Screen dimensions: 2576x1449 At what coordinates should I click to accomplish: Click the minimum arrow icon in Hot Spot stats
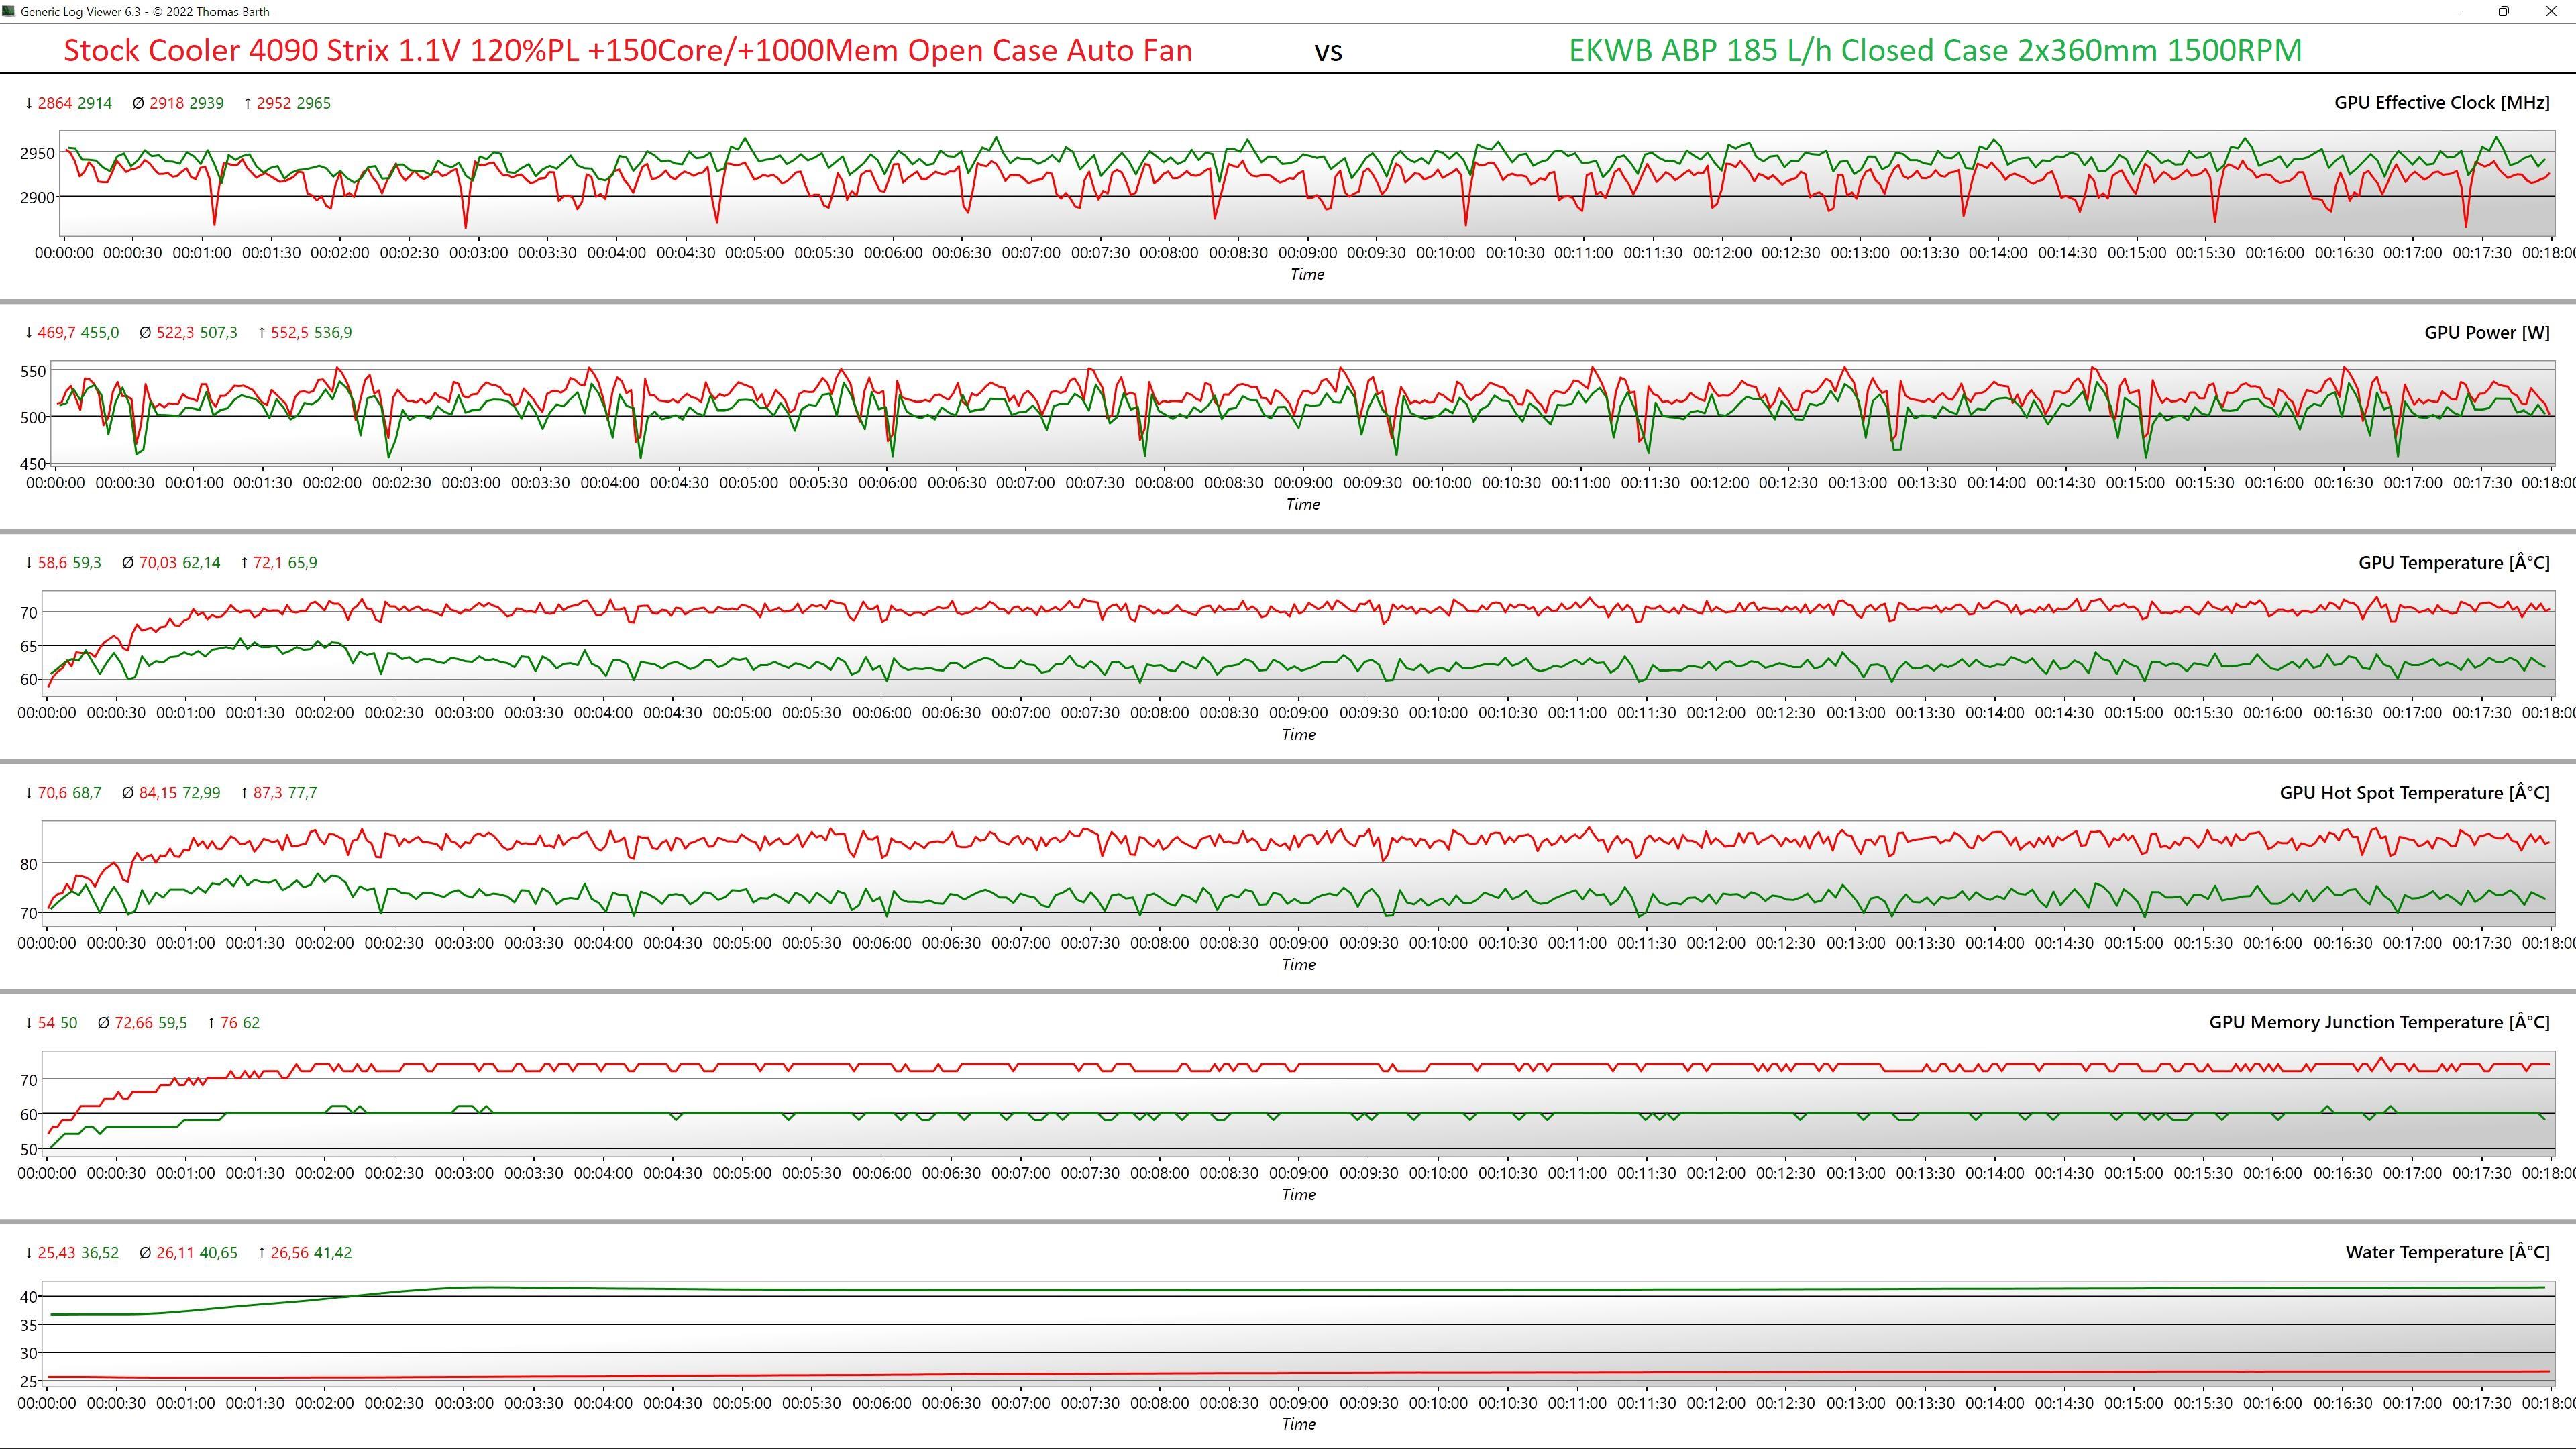(29, 793)
